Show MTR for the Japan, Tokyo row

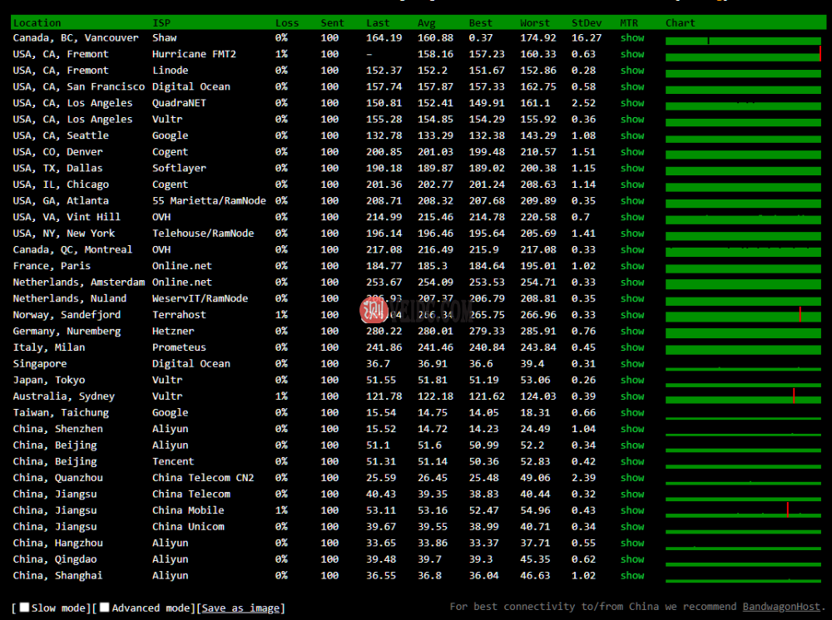coord(632,380)
